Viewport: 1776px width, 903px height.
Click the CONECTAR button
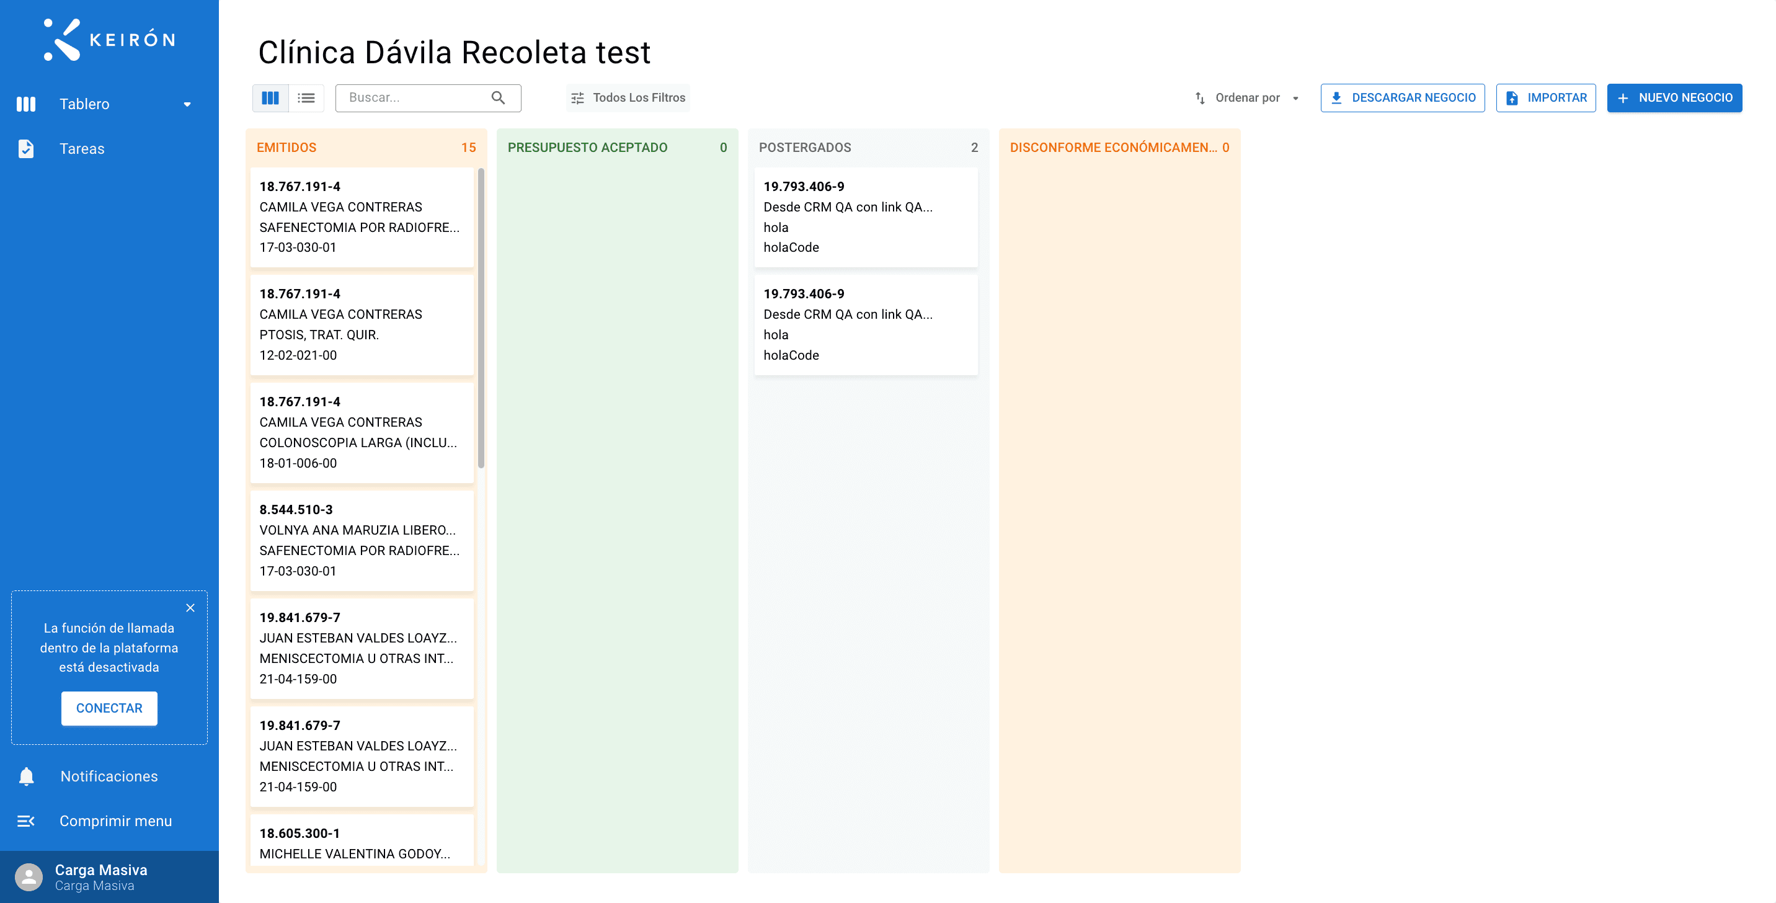(109, 708)
